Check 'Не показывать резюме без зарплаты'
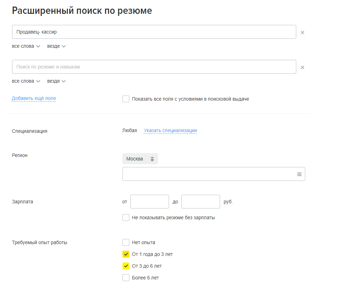Viewport: 338px width, 287px height. 126,217
